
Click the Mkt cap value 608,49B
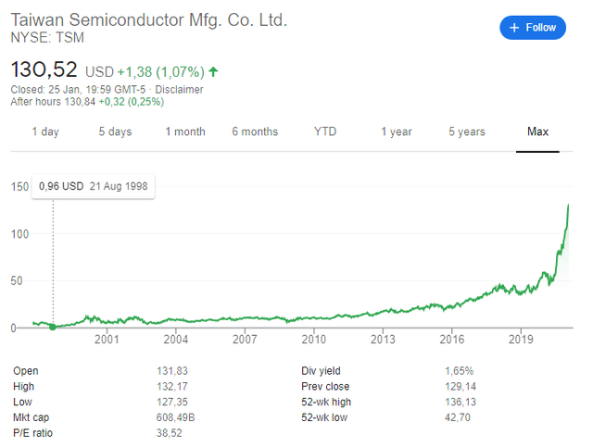(180, 417)
